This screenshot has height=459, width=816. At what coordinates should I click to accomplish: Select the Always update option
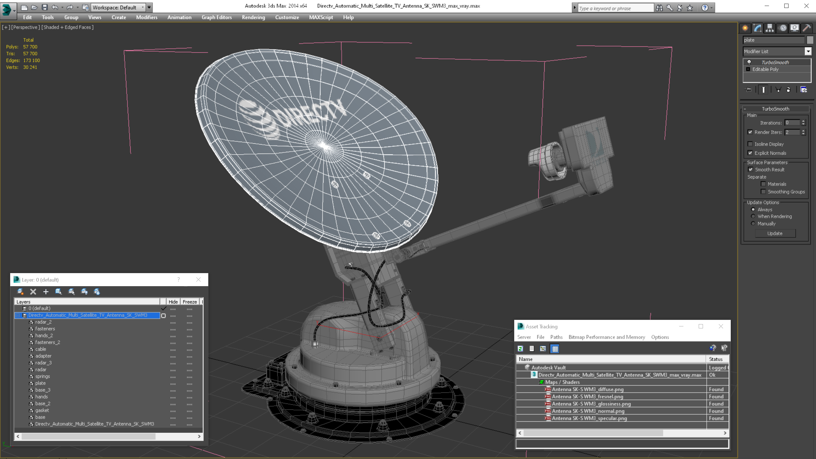753,209
